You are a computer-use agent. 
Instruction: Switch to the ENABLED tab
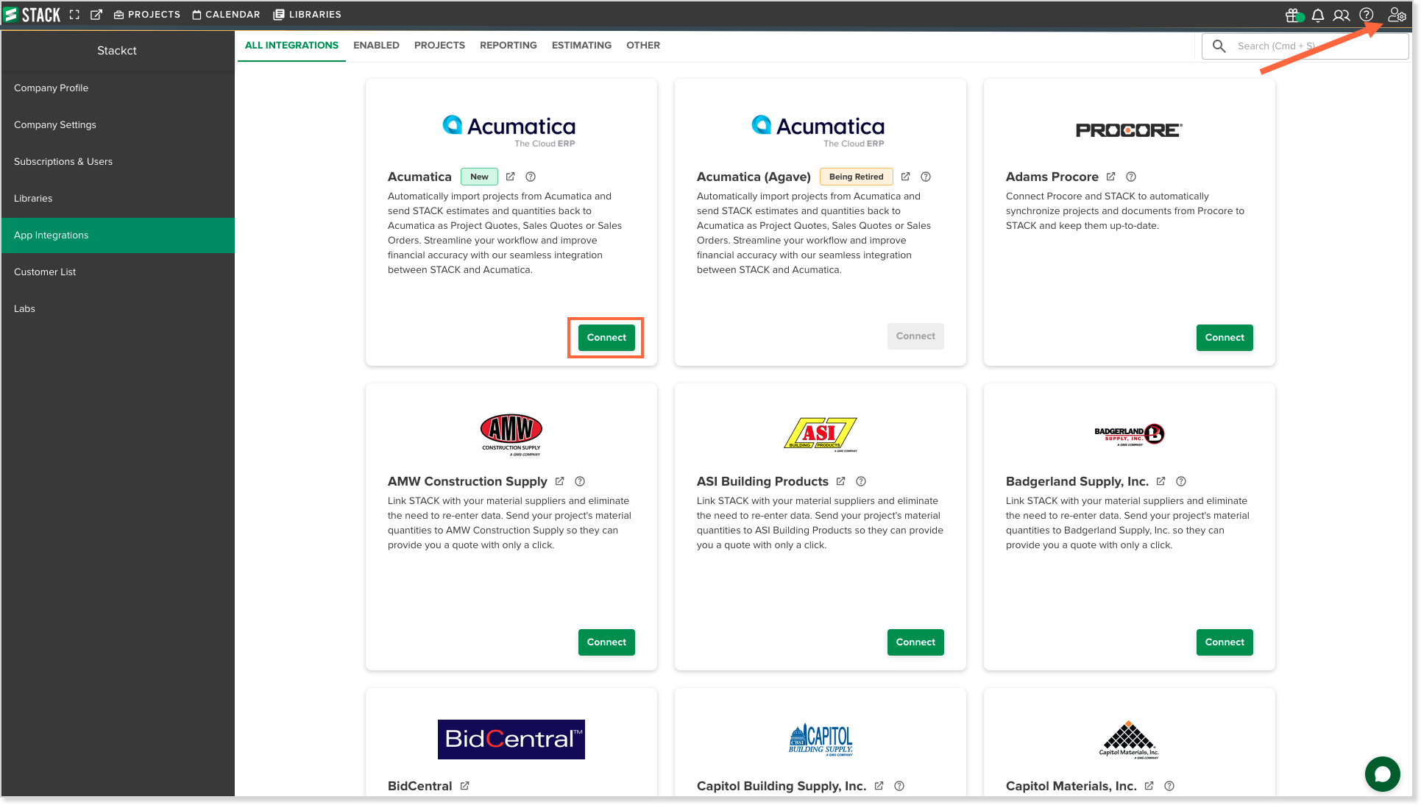(376, 46)
